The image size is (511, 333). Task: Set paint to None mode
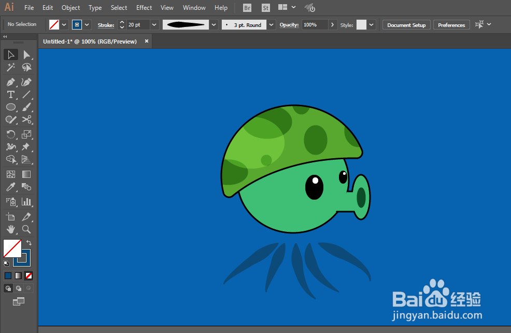click(29, 276)
